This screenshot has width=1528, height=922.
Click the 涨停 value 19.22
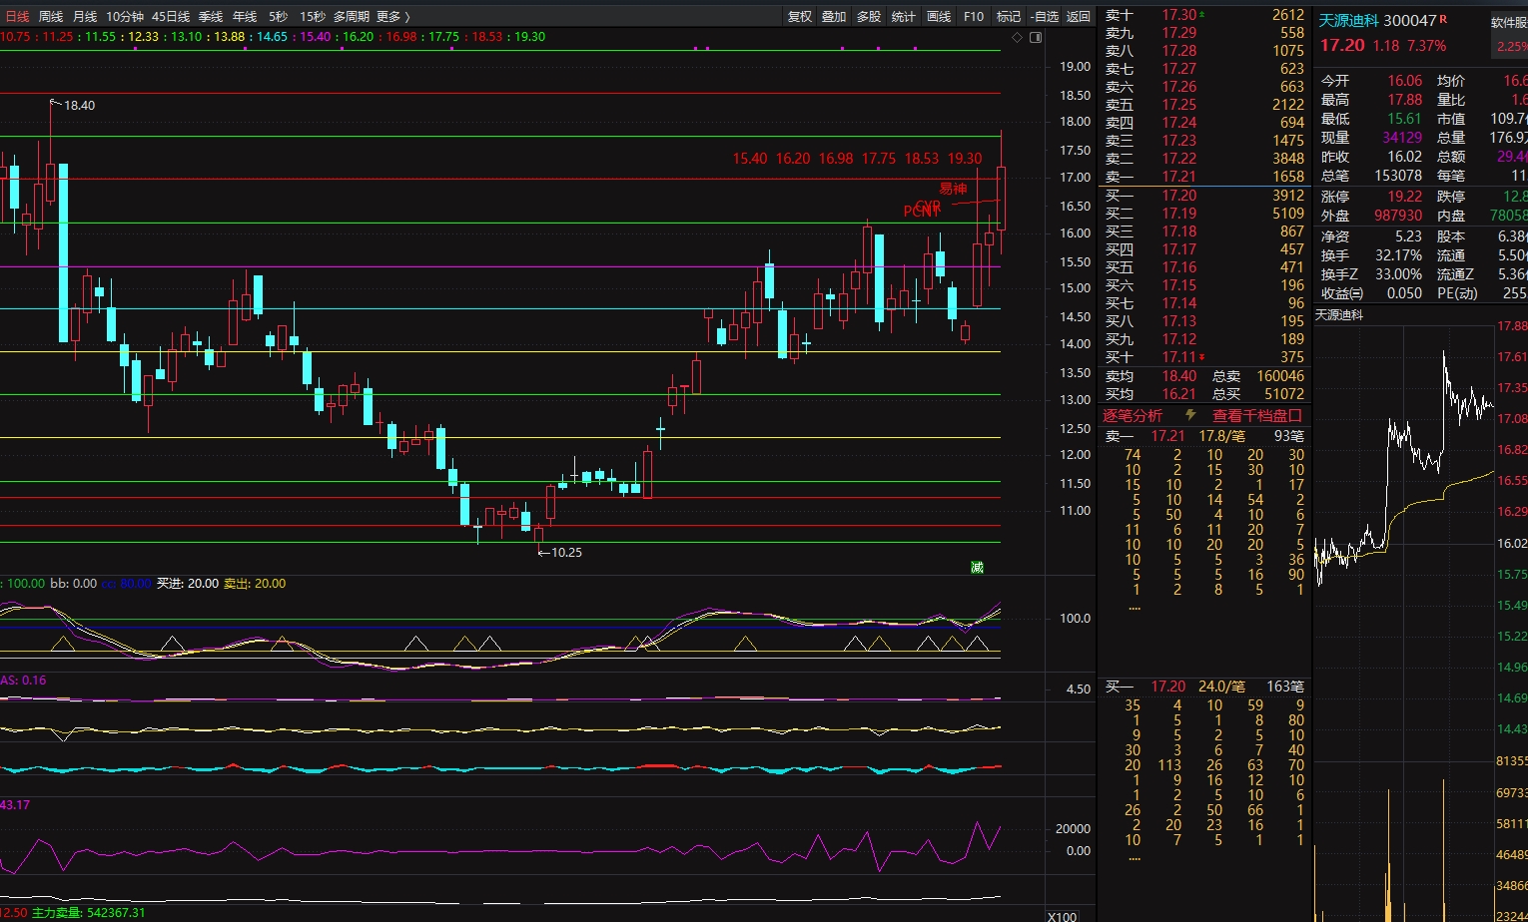pyautogui.click(x=1403, y=197)
